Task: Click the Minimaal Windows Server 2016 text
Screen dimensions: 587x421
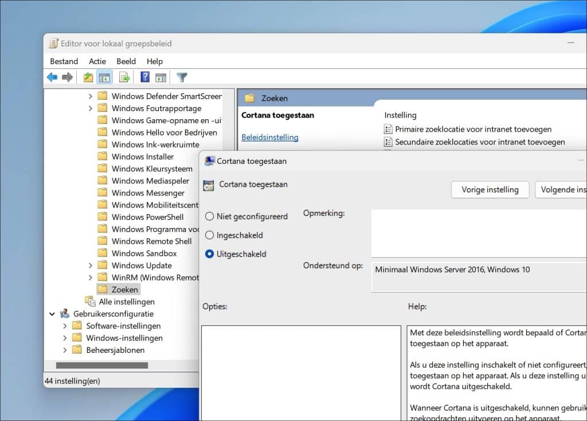Action: 452,269
